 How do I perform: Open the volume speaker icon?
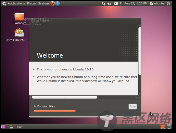pyautogui.click(x=109, y=4)
